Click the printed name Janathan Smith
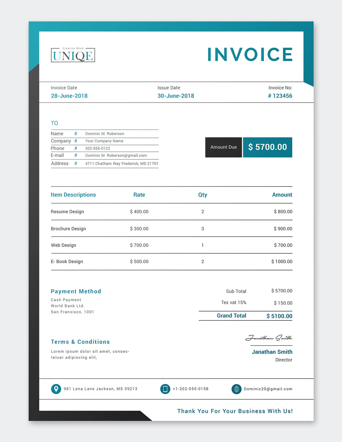This screenshot has width=342, height=442. pyautogui.click(x=272, y=352)
